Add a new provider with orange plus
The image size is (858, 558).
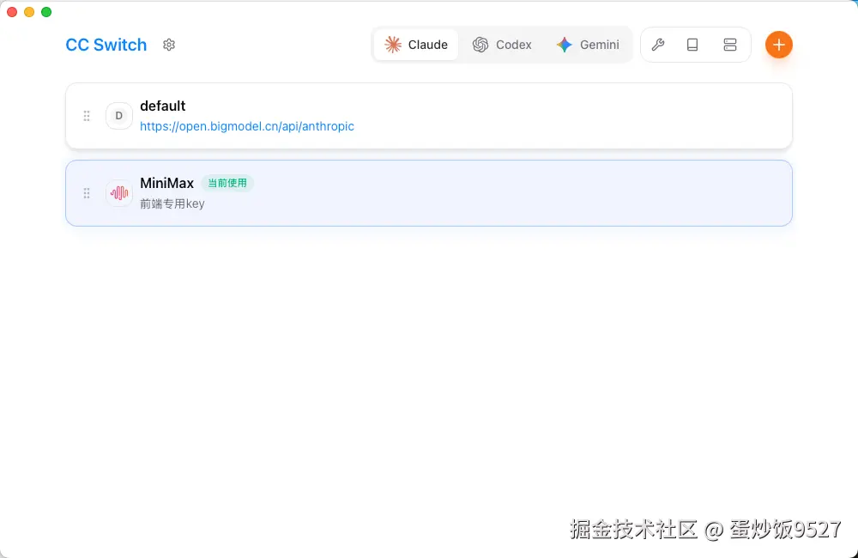[779, 45]
